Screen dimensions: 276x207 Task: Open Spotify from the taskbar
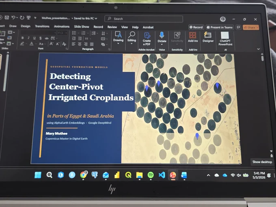coord(151,175)
